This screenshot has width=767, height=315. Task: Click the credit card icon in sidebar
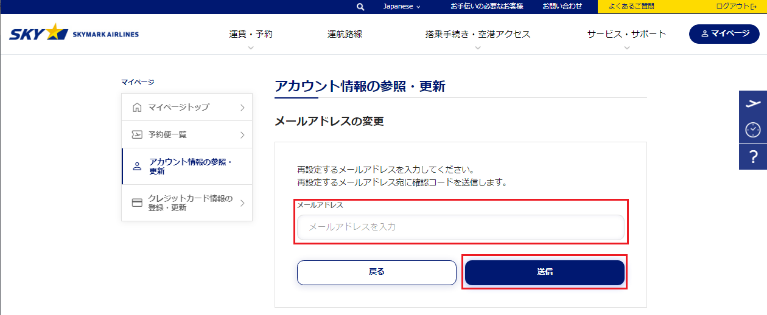click(x=137, y=202)
